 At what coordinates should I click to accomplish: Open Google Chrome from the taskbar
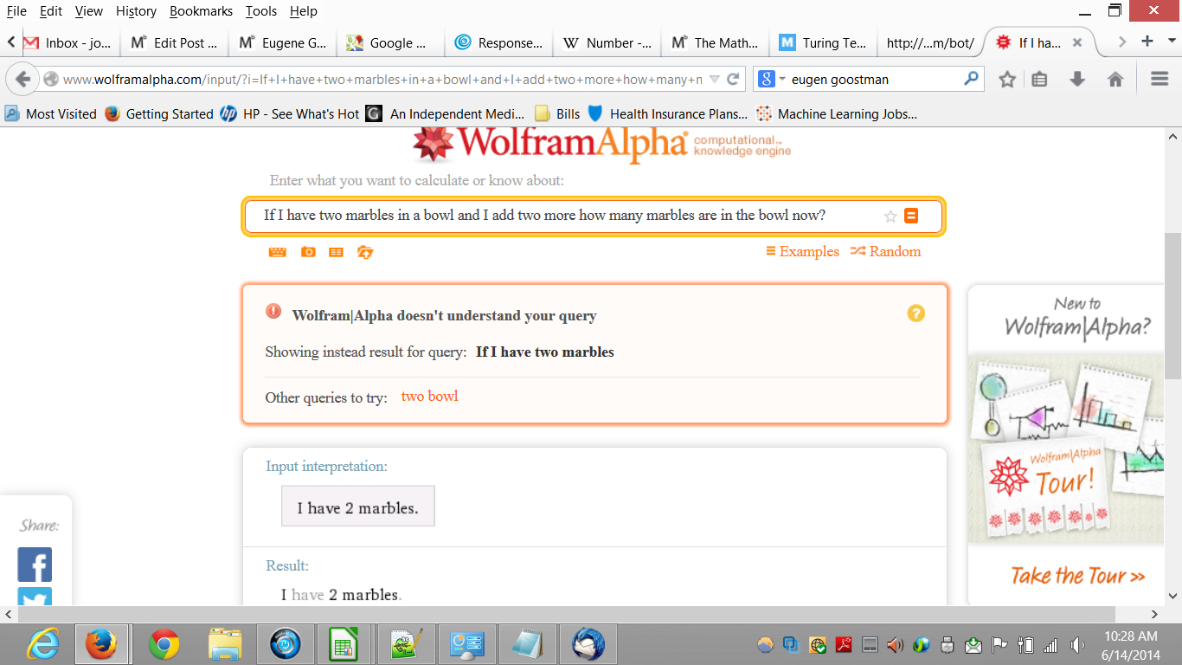[x=164, y=644]
